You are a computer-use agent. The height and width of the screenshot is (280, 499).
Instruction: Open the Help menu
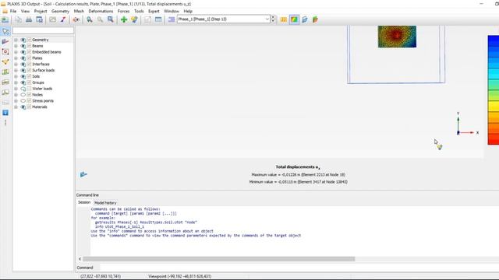[x=188, y=11]
